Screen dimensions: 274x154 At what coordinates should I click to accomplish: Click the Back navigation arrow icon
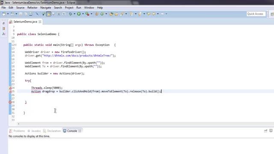(154, 14)
